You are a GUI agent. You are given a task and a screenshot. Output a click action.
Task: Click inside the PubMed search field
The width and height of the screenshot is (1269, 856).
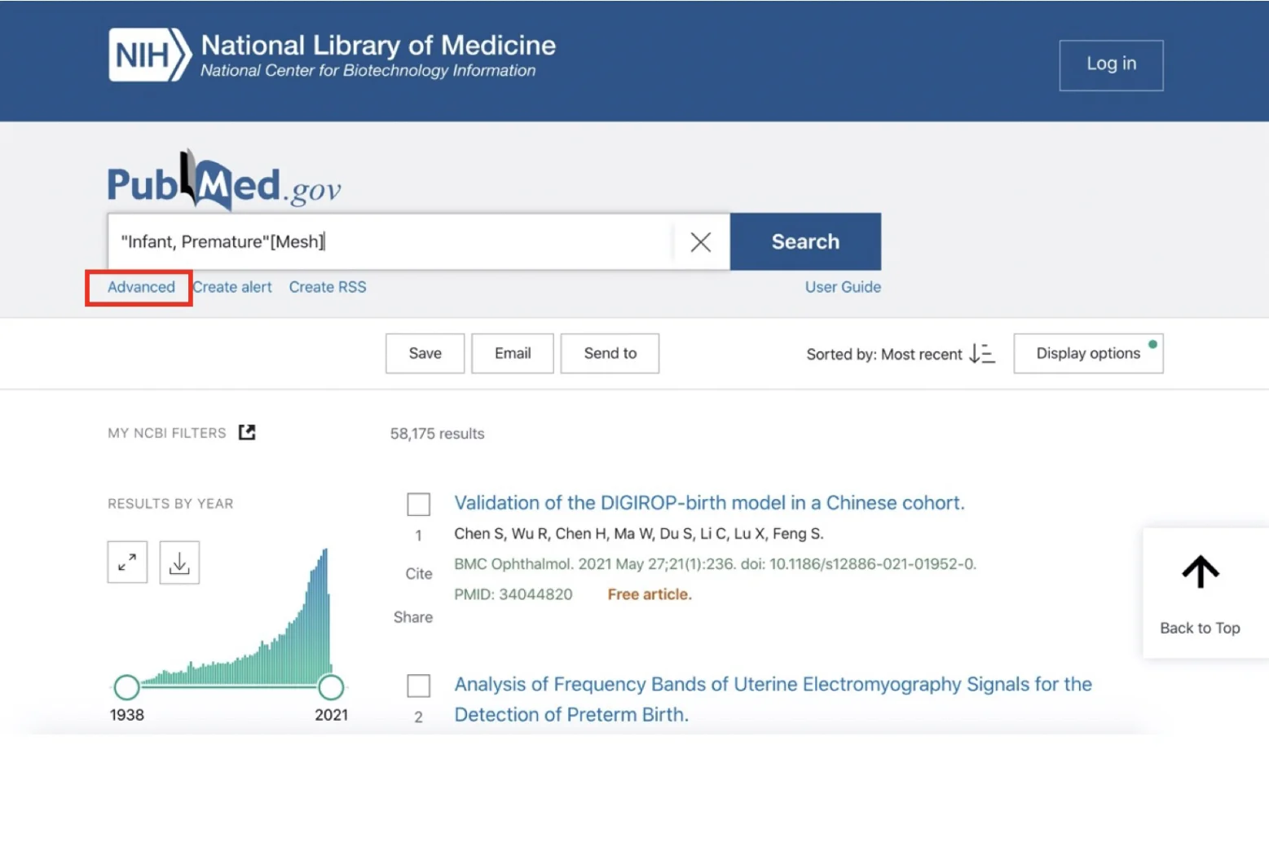point(391,242)
